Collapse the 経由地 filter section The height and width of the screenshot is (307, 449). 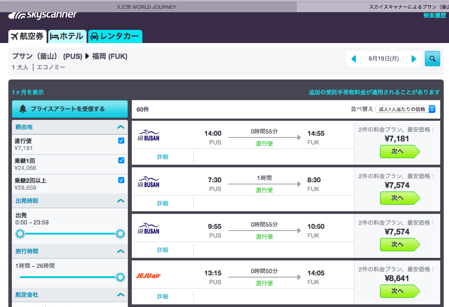tap(69, 127)
